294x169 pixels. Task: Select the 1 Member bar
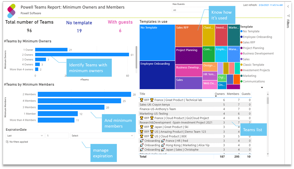[58, 114]
